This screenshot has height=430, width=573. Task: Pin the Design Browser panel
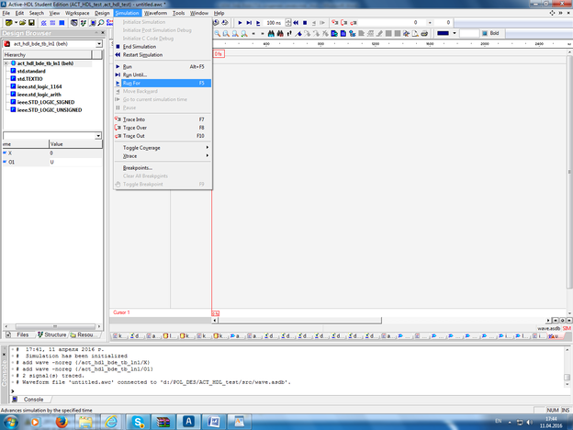pos(95,34)
